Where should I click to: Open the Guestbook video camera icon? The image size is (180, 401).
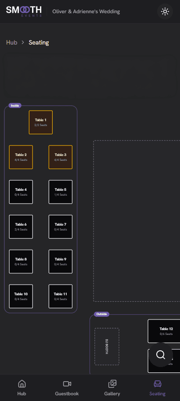tap(67, 384)
